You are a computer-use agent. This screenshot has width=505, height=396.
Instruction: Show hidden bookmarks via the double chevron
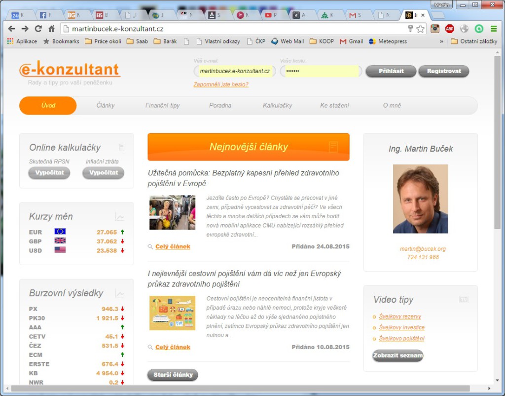pos(441,41)
